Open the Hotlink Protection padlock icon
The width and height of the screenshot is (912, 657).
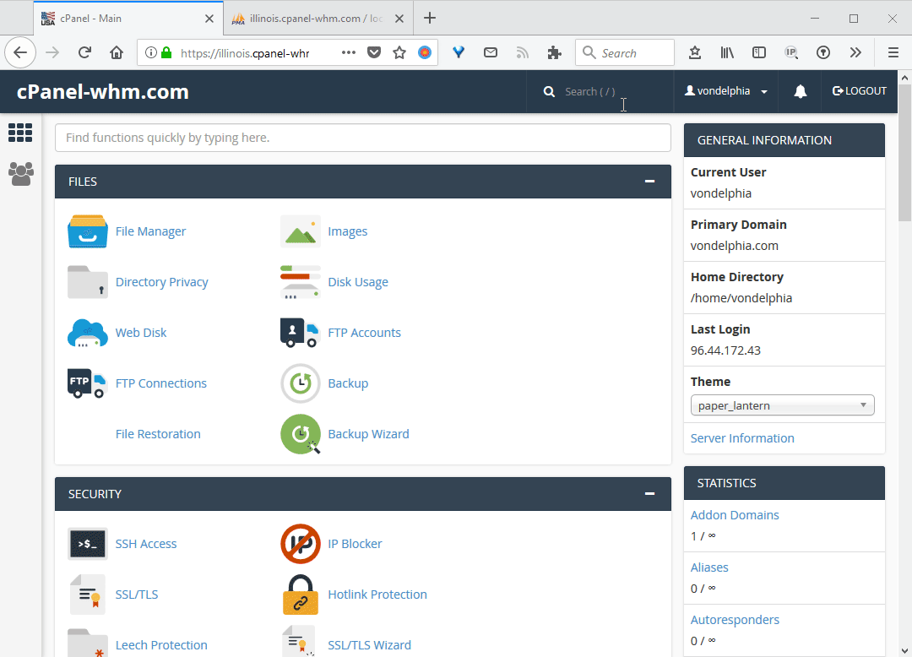coord(300,595)
